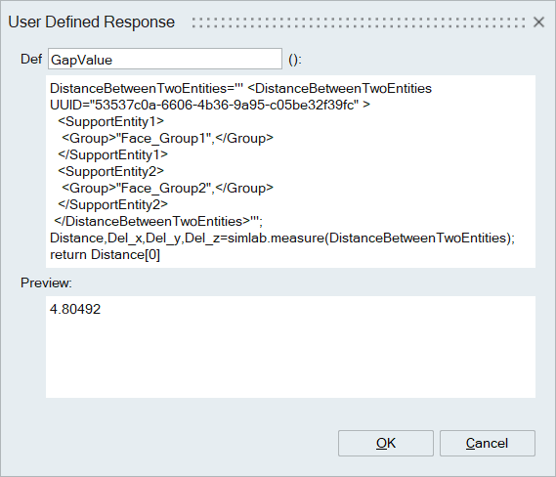Click the "Face_Group2" line in code

[167, 188]
